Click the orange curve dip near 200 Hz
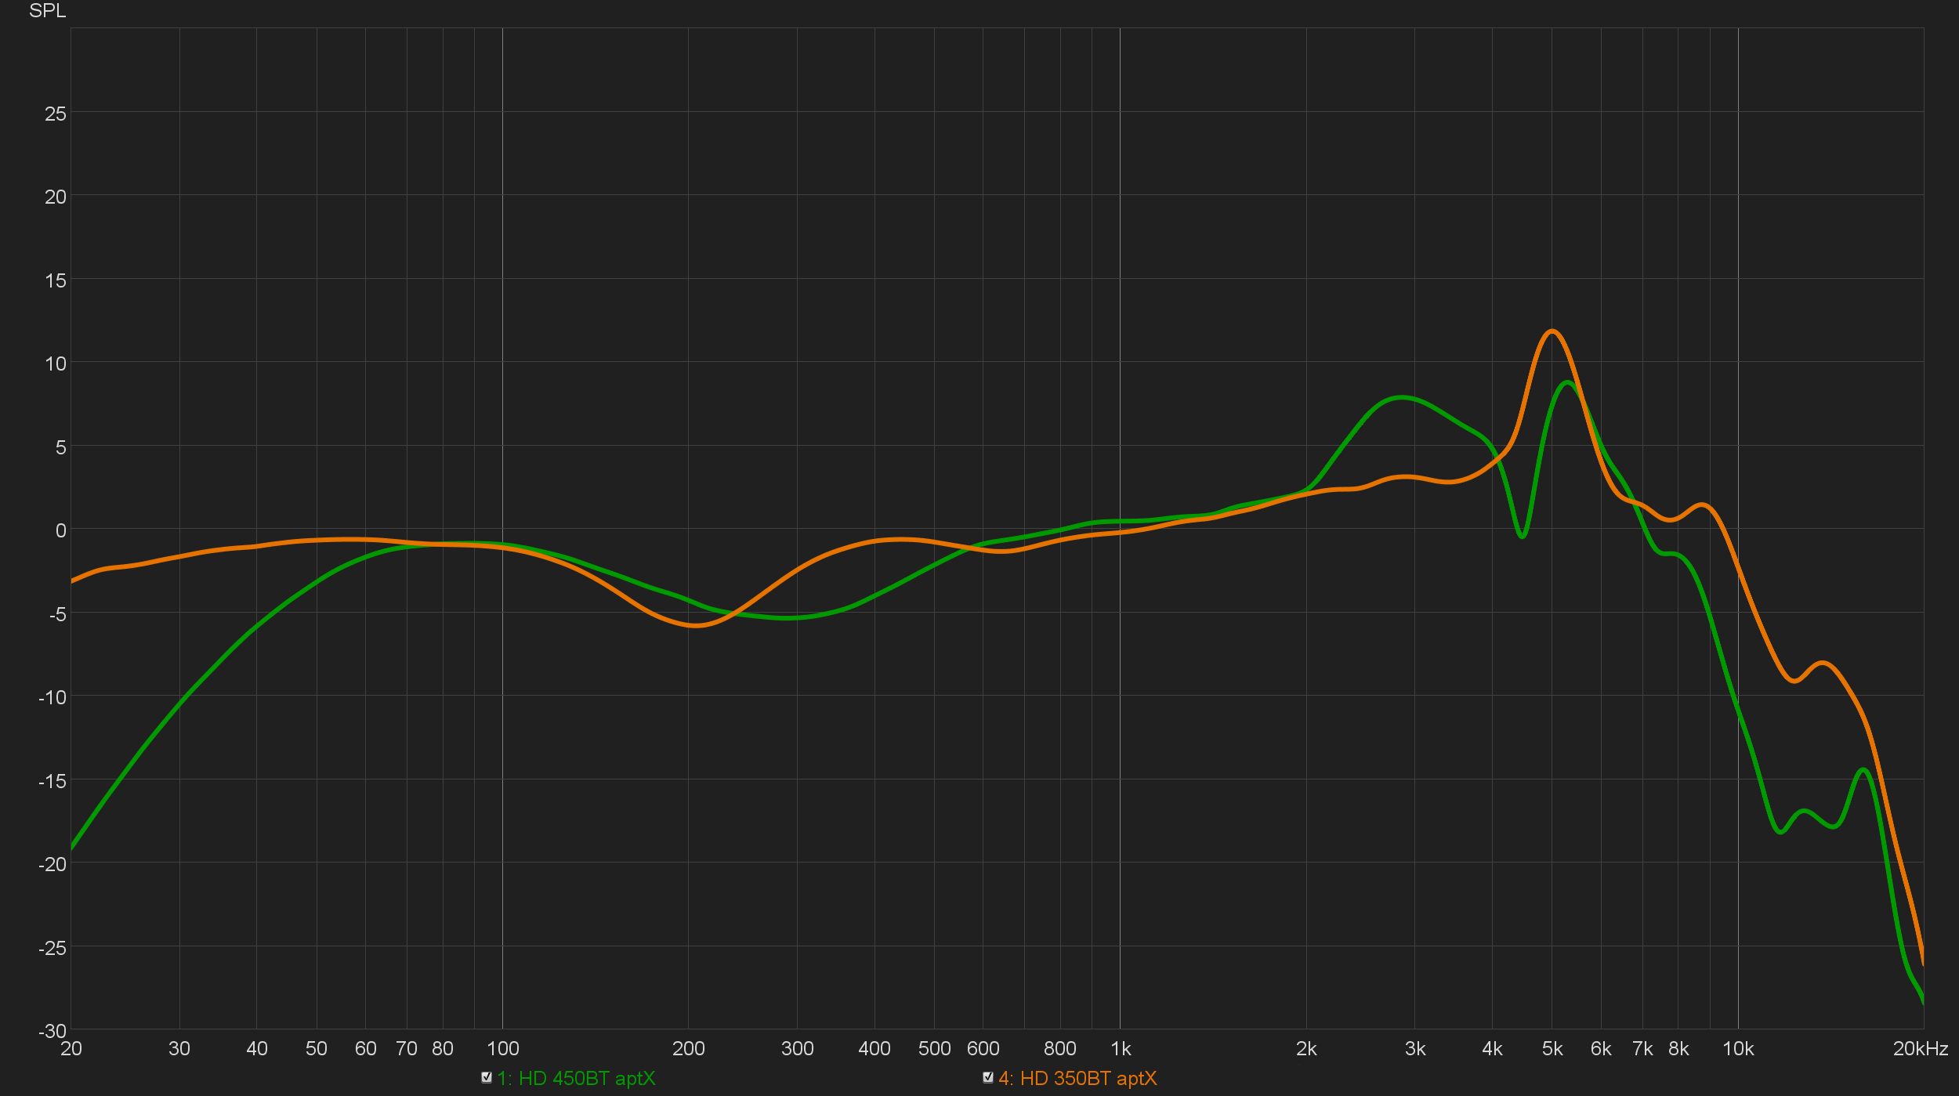Viewport: 1959px width, 1096px height. pyautogui.click(x=696, y=625)
